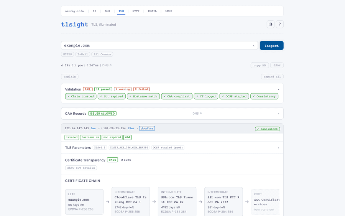Click the Certificate Transparency PASS badge
The width and height of the screenshot is (345, 216).
[112, 160]
